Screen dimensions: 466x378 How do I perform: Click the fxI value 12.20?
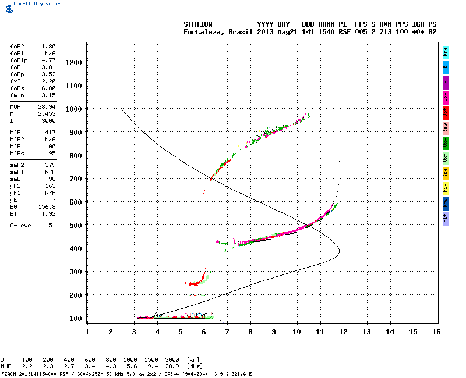tap(47, 81)
